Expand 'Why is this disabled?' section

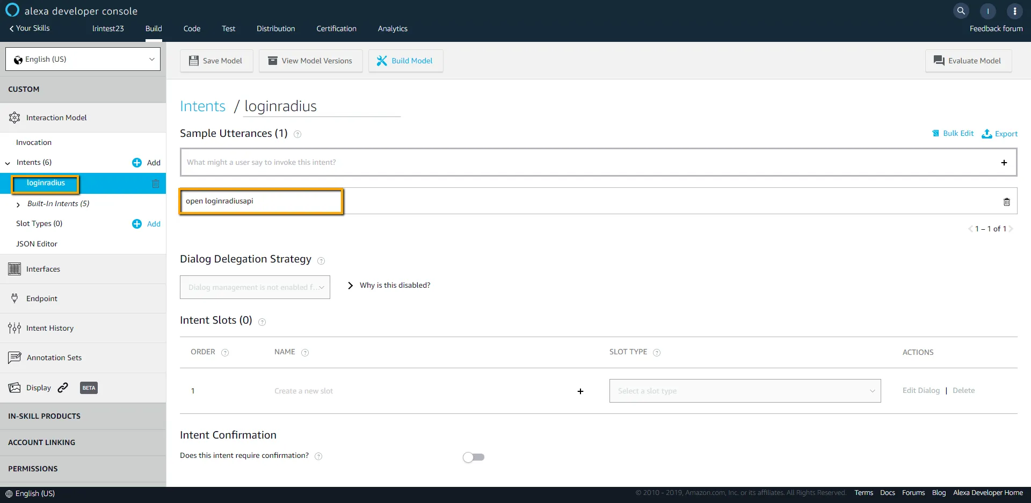coord(350,286)
